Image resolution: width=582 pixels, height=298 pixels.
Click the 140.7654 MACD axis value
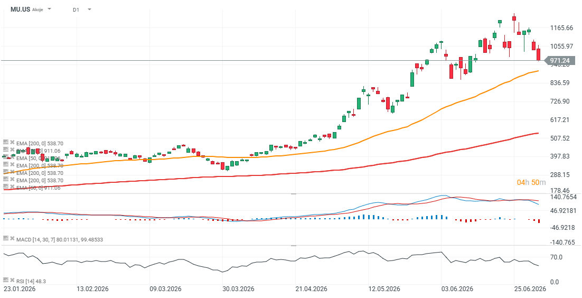tap(564, 197)
